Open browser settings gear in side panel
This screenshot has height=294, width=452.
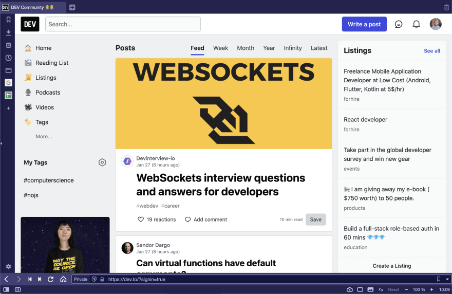coord(8,267)
